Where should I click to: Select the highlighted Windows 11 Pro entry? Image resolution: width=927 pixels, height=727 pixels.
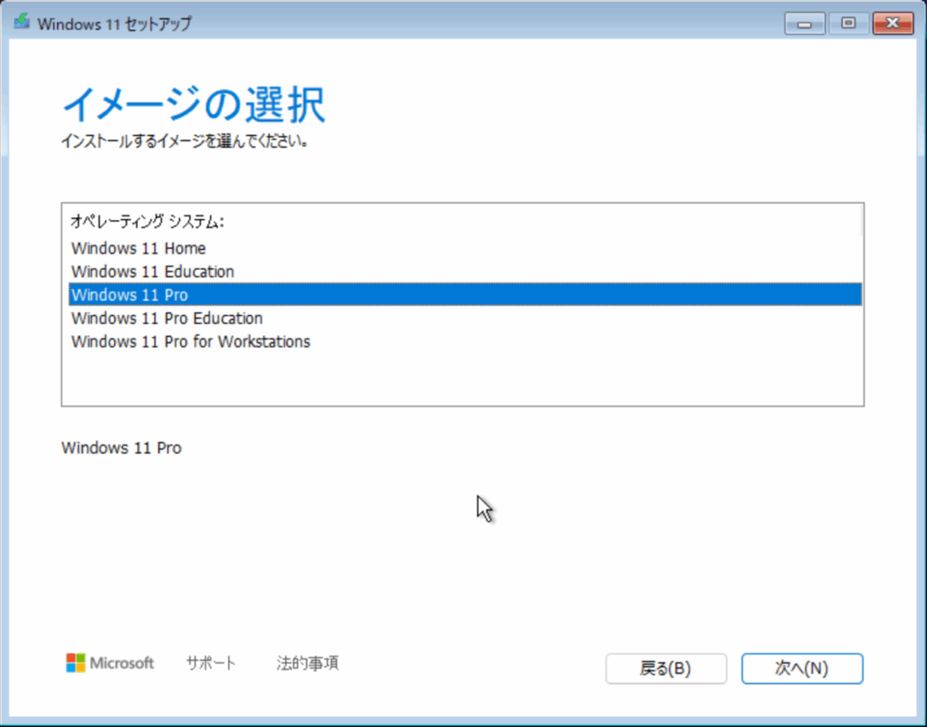[x=129, y=295]
